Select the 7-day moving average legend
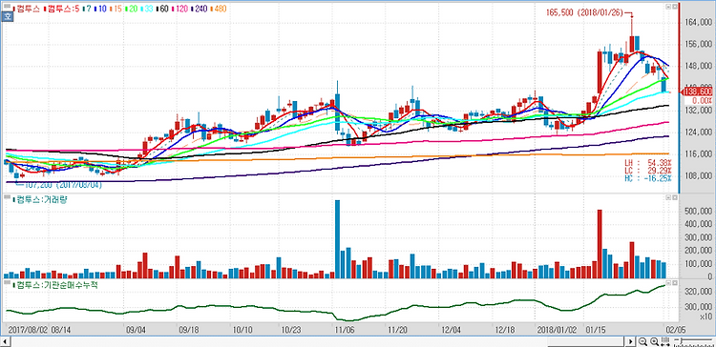Image resolution: width=716 pixels, height=347 pixels. (x=87, y=9)
